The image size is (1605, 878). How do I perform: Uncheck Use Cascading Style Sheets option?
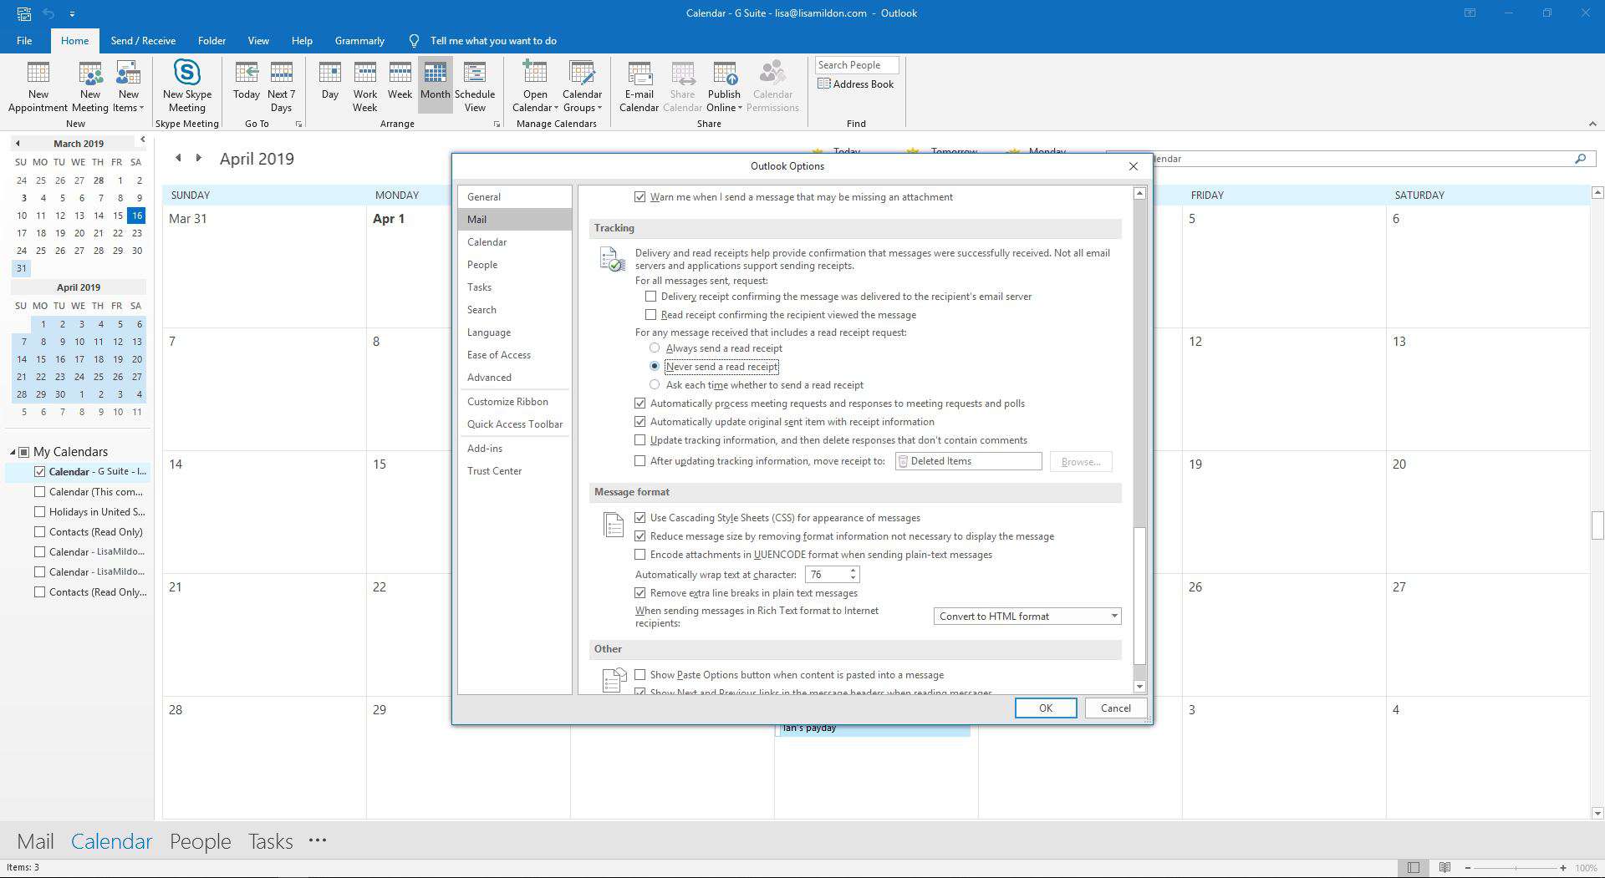639,518
